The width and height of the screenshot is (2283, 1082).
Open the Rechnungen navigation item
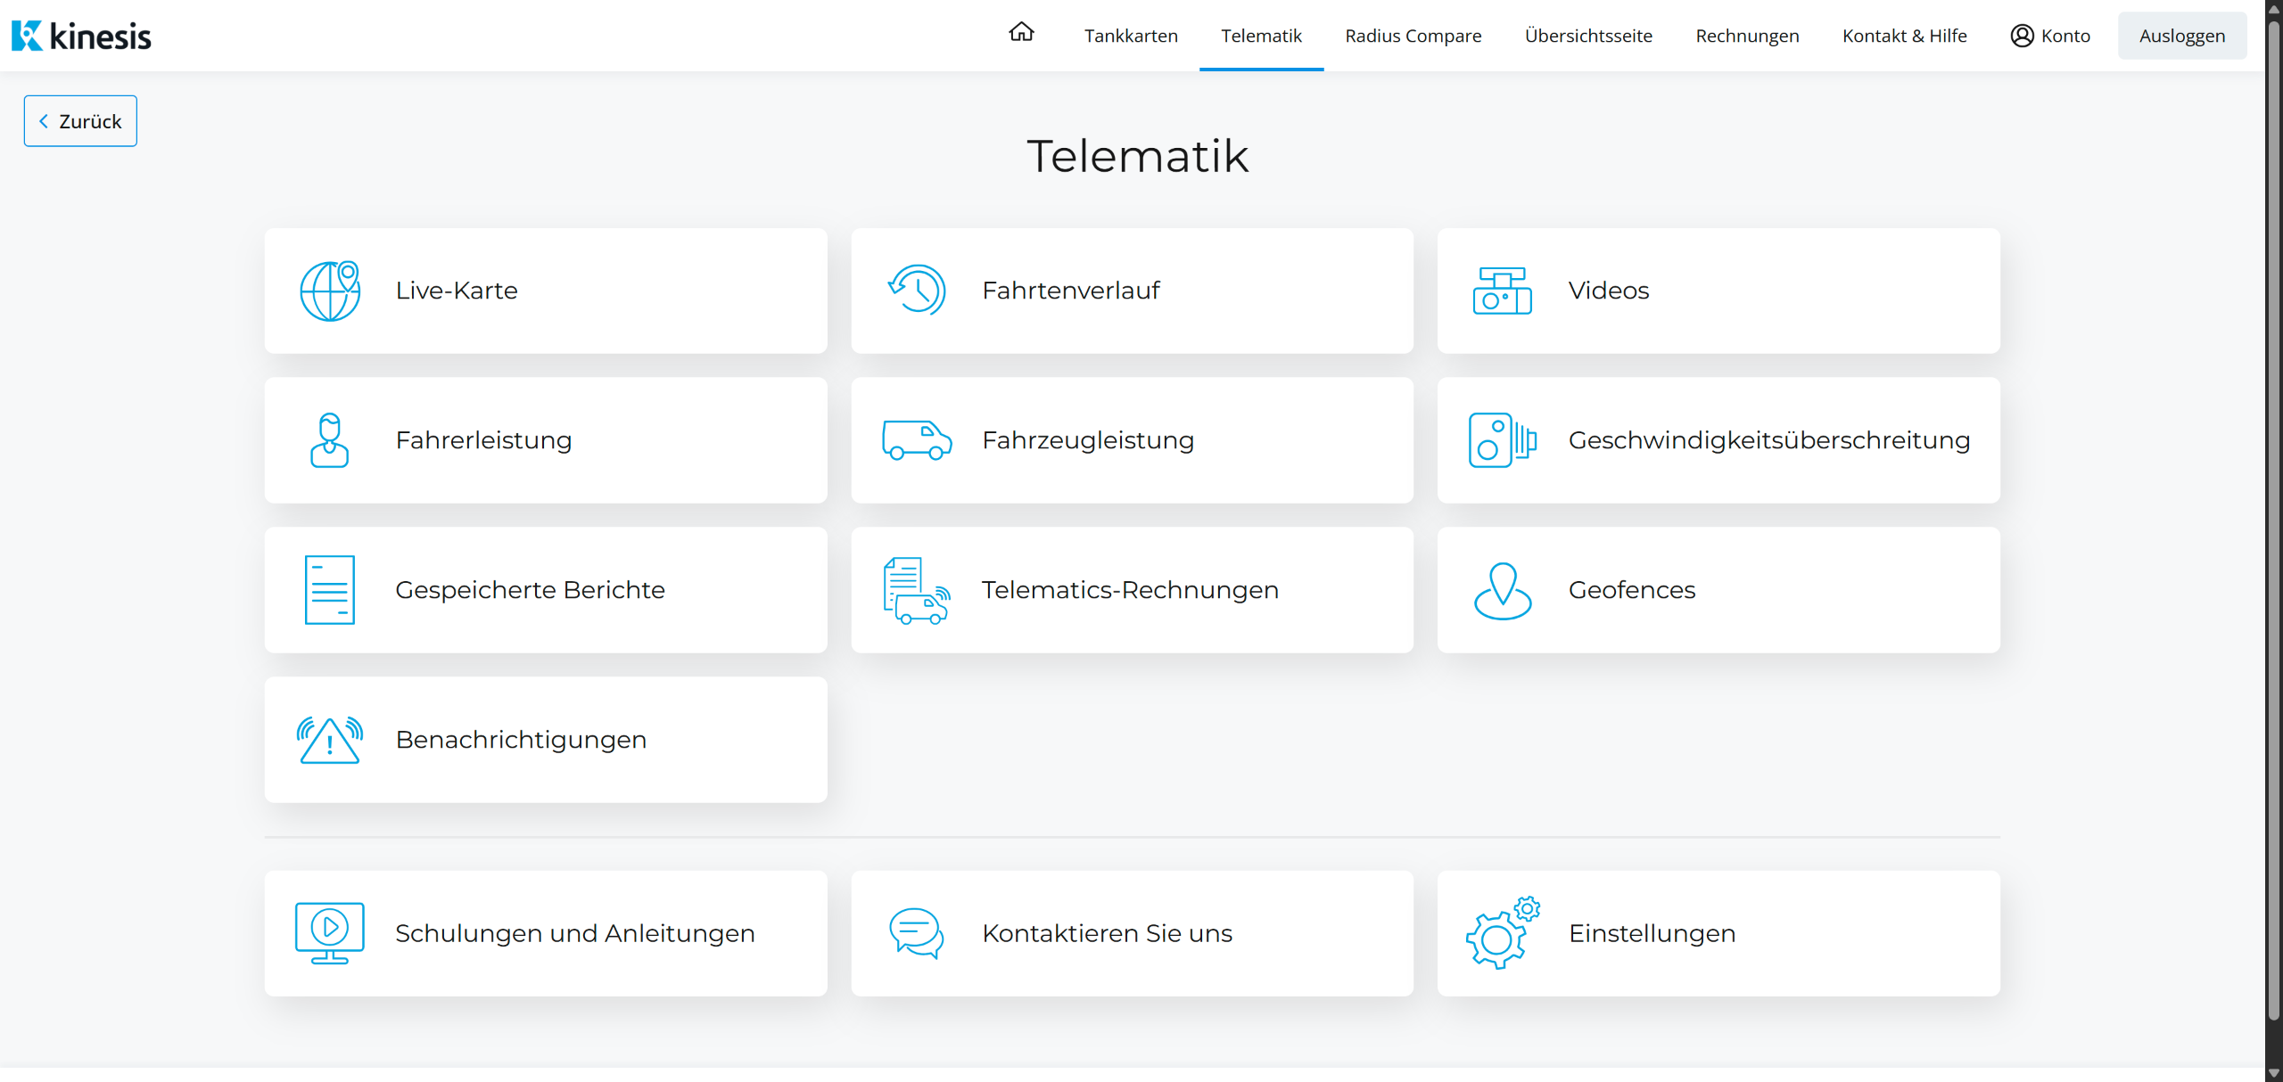(1747, 36)
